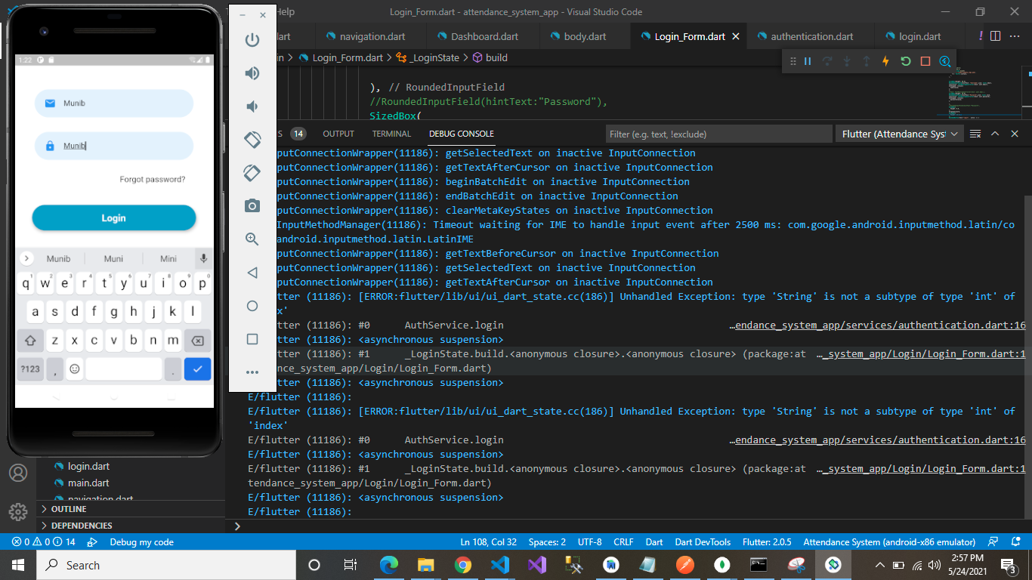
Task: Open the TERMINAL panel tab
Action: (x=391, y=134)
